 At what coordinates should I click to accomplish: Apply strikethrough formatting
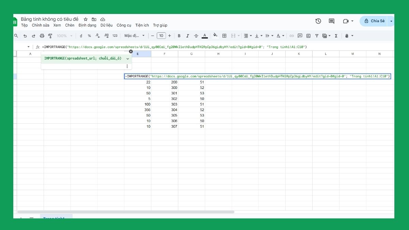pos(196,35)
